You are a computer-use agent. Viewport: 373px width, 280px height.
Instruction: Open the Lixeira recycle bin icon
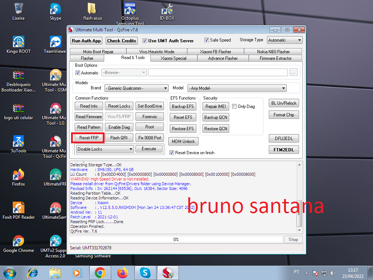click(18, 11)
